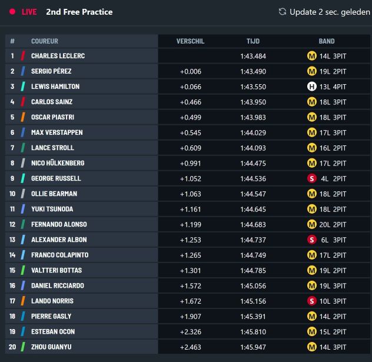Click Zhou Guanyu's medium tyre M icon
Viewport: 372px width, 362px height.
[x=312, y=347]
